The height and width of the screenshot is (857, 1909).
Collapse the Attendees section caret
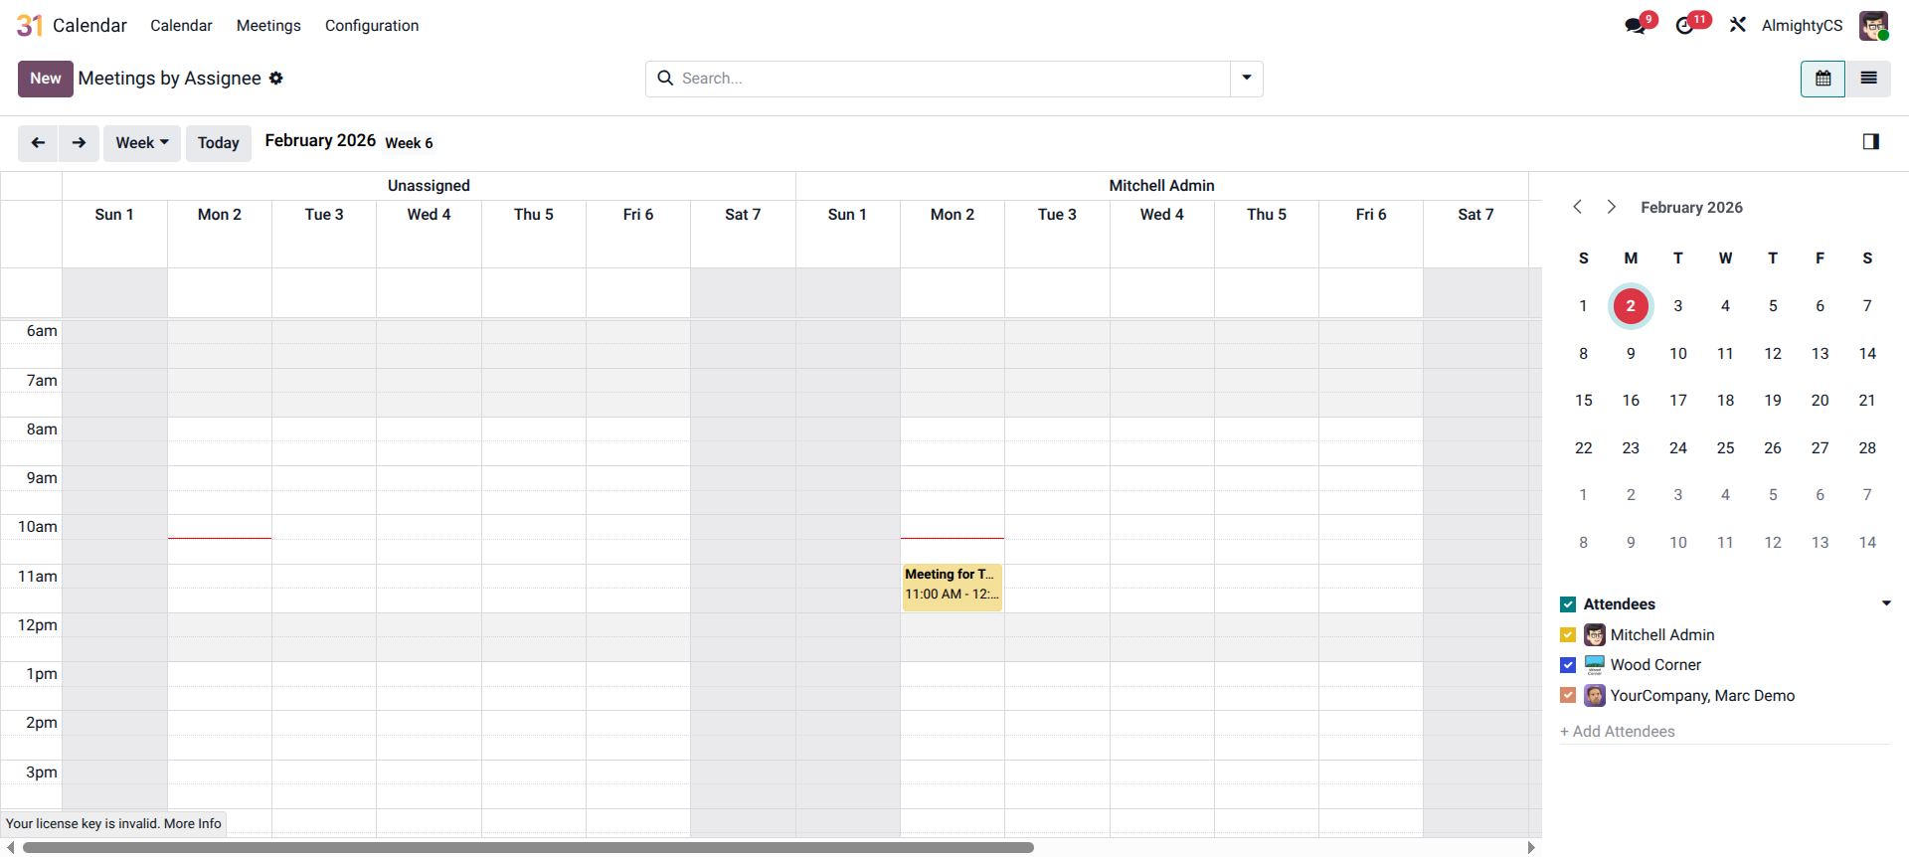point(1885,603)
